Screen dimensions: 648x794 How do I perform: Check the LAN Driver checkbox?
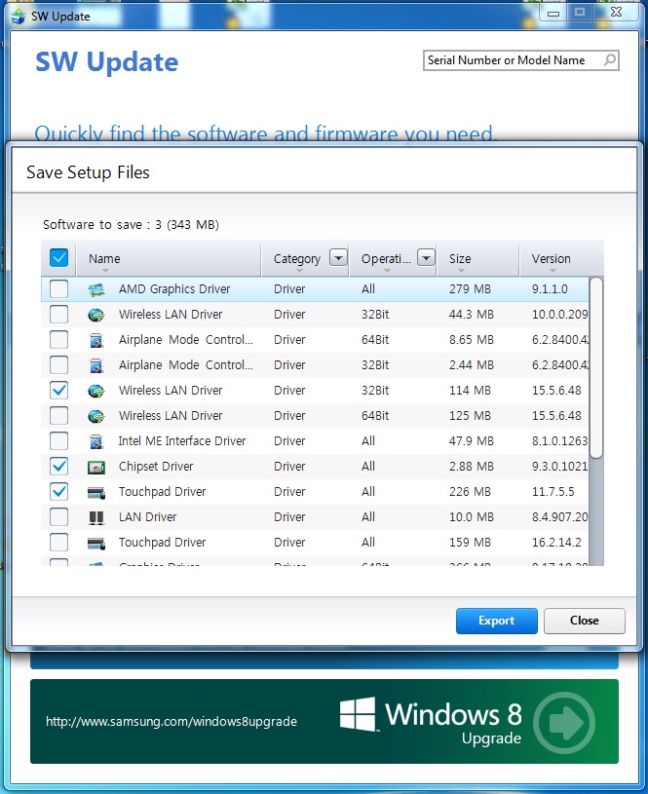click(x=58, y=517)
